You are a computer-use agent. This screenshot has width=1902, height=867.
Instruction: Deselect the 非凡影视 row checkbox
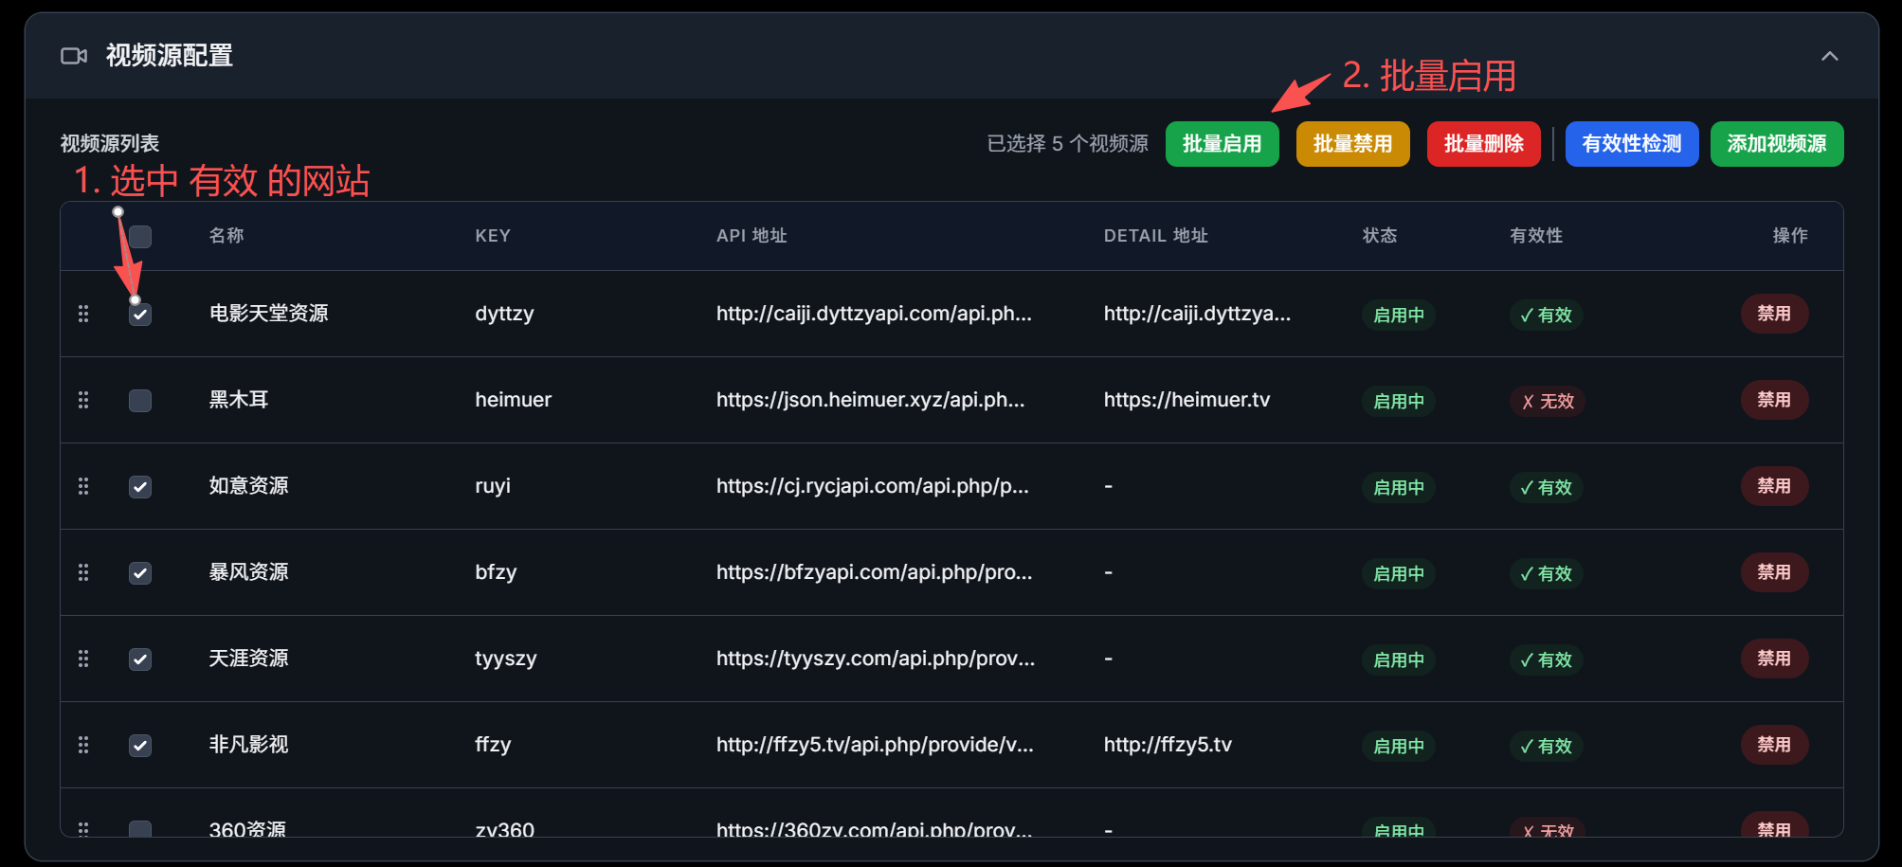click(x=140, y=746)
